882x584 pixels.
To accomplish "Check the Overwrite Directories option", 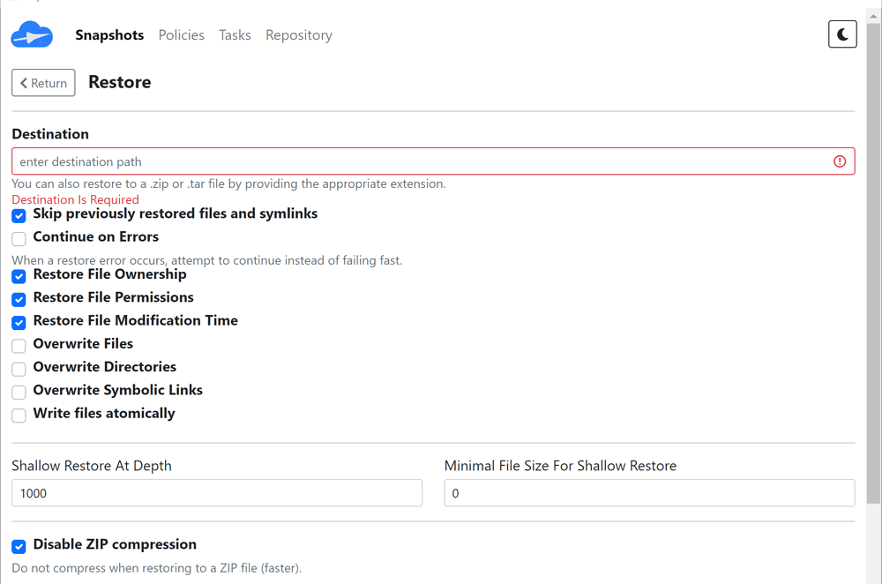I will pyautogui.click(x=19, y=369).
